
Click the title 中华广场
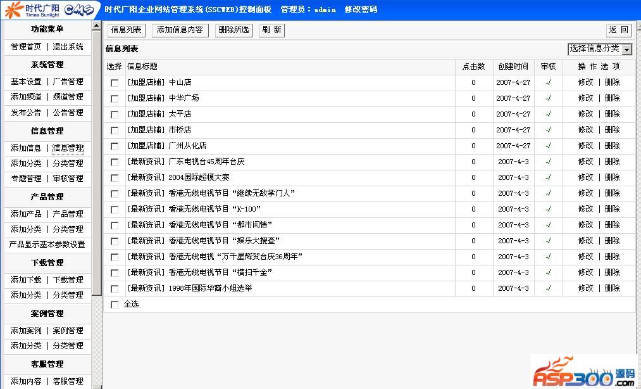pyautogui.click(x=184, y=98)
